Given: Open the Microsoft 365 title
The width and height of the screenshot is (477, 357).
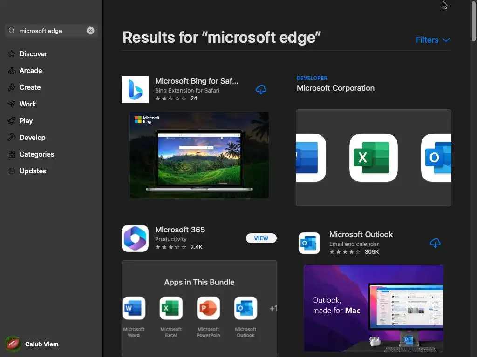Looking at the screenshot, I should pos(180,230).
